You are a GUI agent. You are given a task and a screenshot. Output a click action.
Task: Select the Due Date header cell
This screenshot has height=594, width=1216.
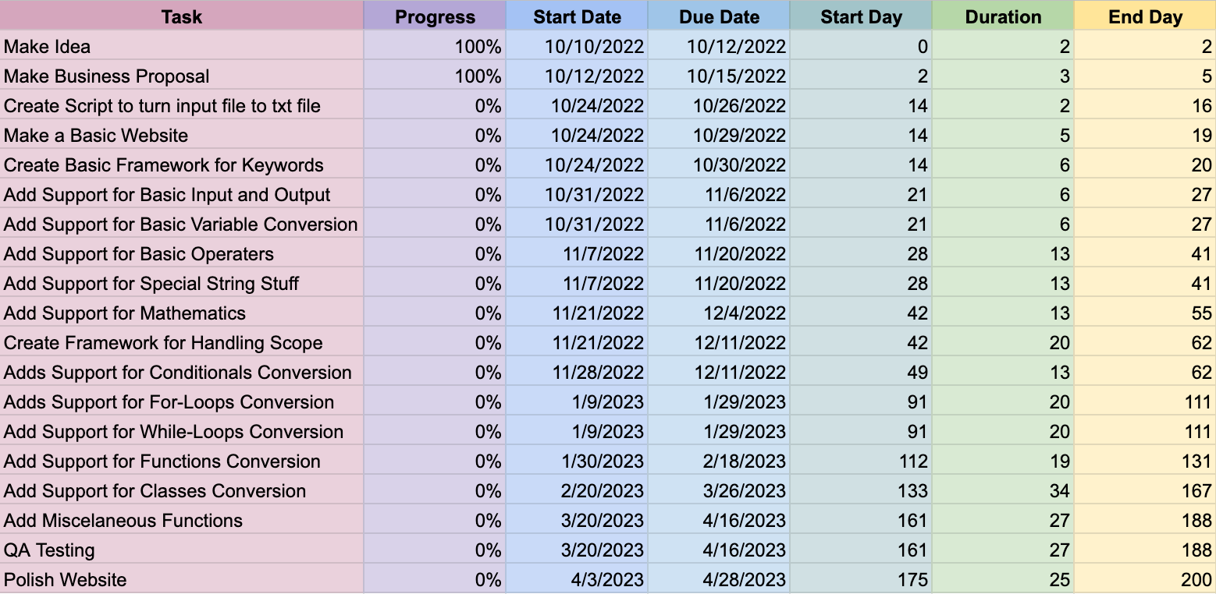point(718,16)
